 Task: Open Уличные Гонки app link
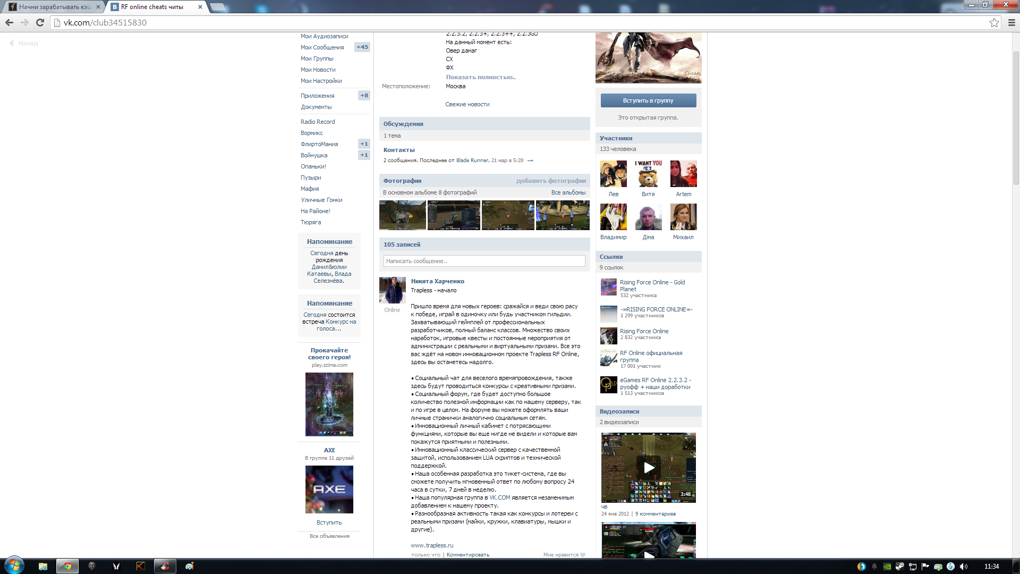click(321, 200)
